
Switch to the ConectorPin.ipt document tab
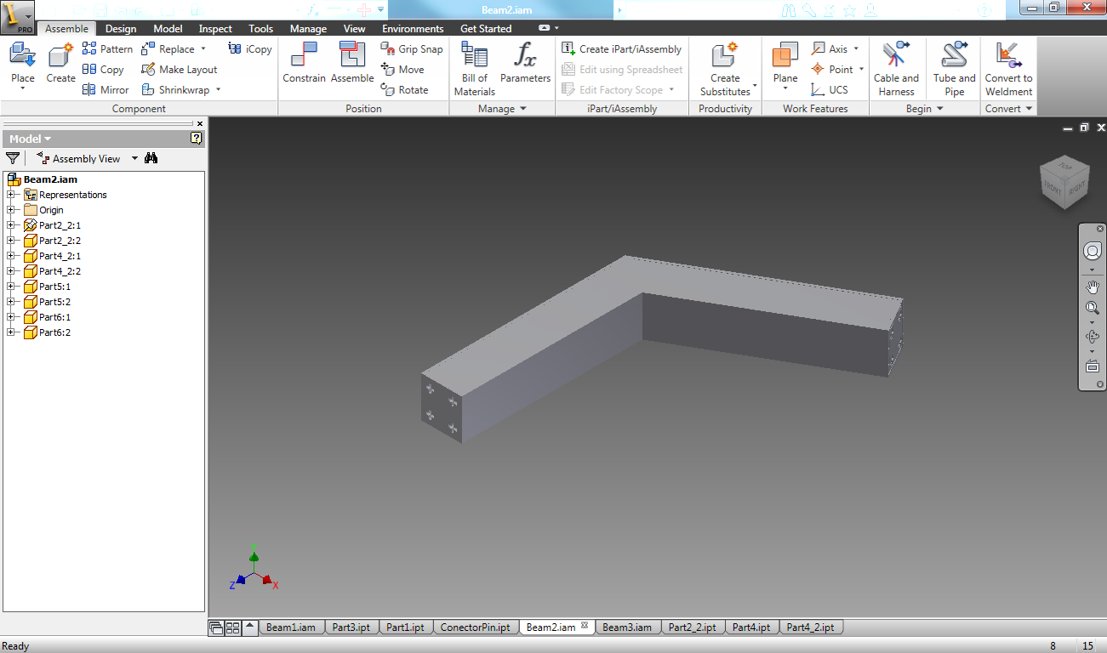pos(476,627)
